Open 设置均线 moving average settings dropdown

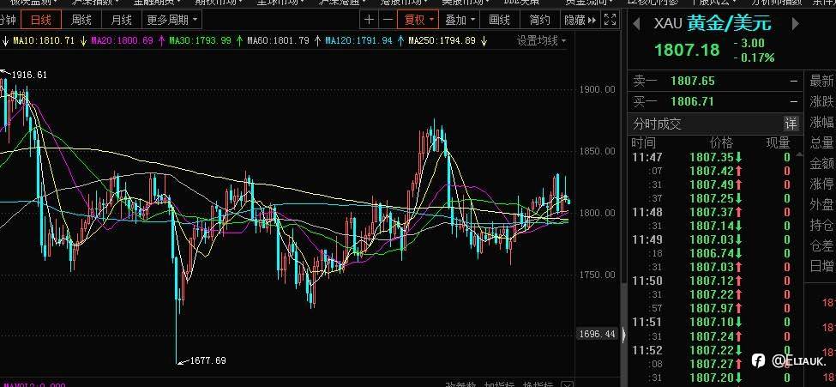coord(541,40)
